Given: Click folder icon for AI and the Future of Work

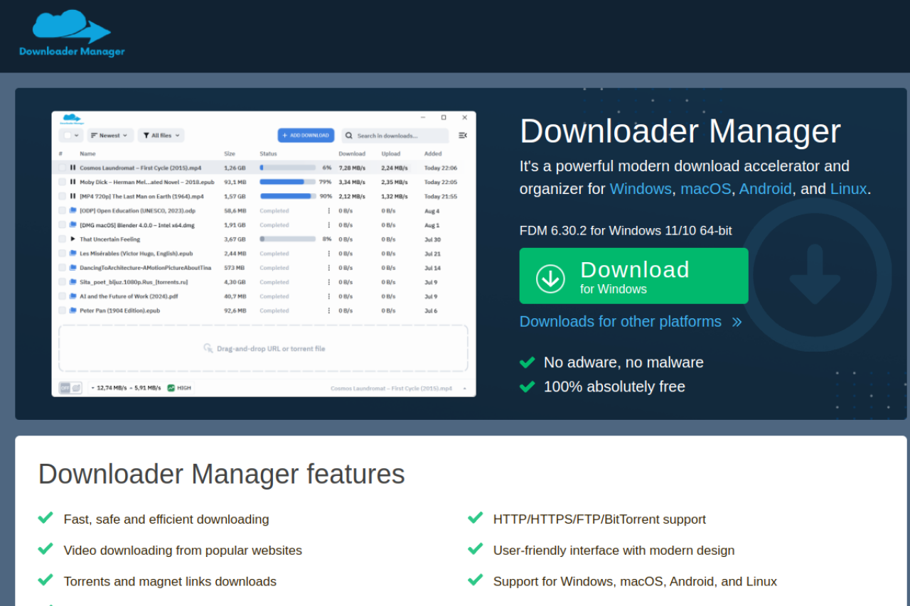Looking at the screenshot, I should (73, 296).
